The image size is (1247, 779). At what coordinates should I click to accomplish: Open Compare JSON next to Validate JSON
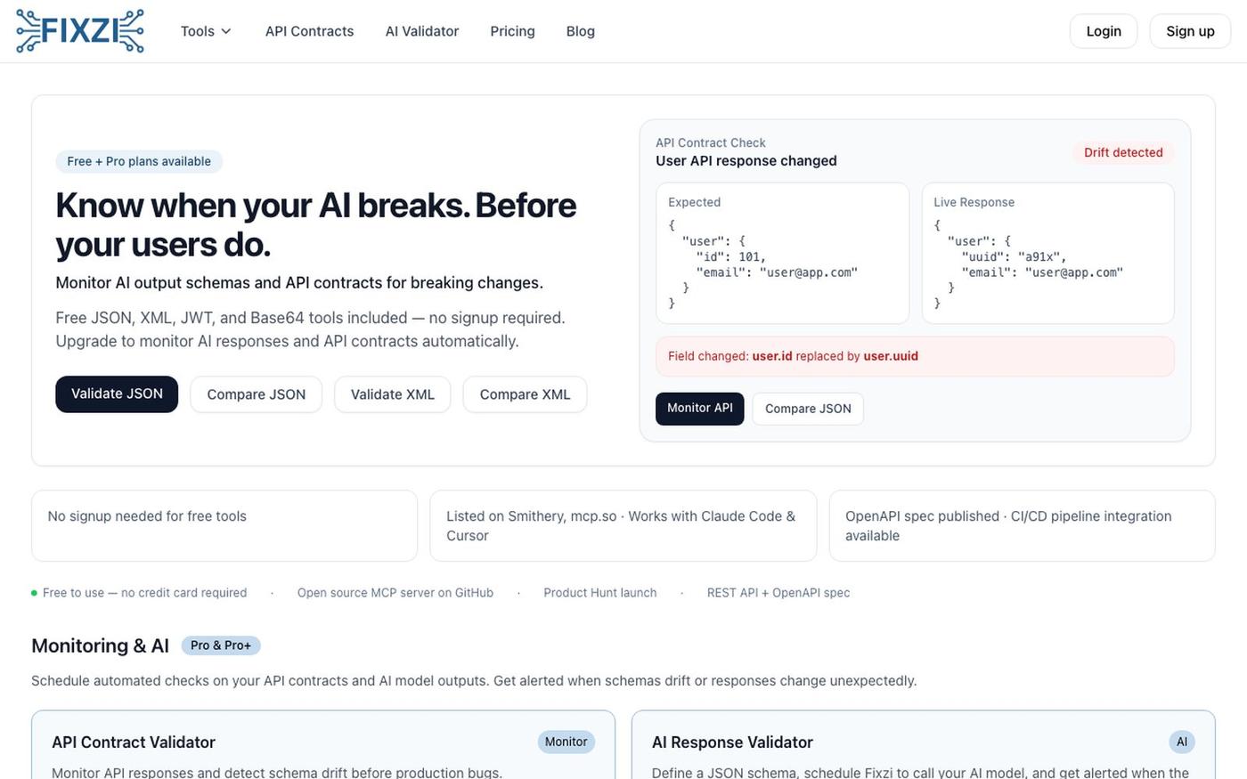(257, 394)
